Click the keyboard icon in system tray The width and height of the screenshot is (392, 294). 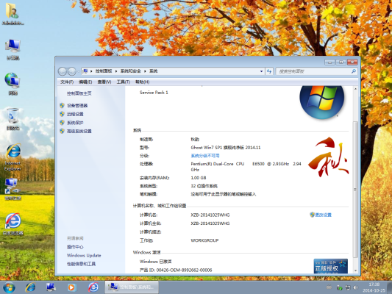tap(329, 287)
